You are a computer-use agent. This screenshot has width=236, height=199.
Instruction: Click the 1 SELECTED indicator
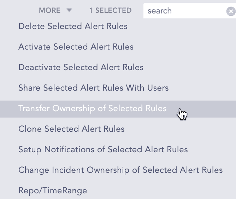click(110, 11)
